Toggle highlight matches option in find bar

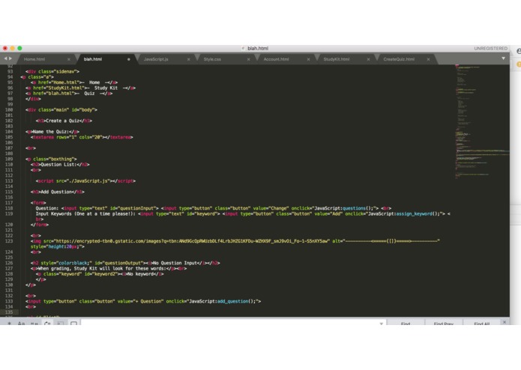coord(73,323)
